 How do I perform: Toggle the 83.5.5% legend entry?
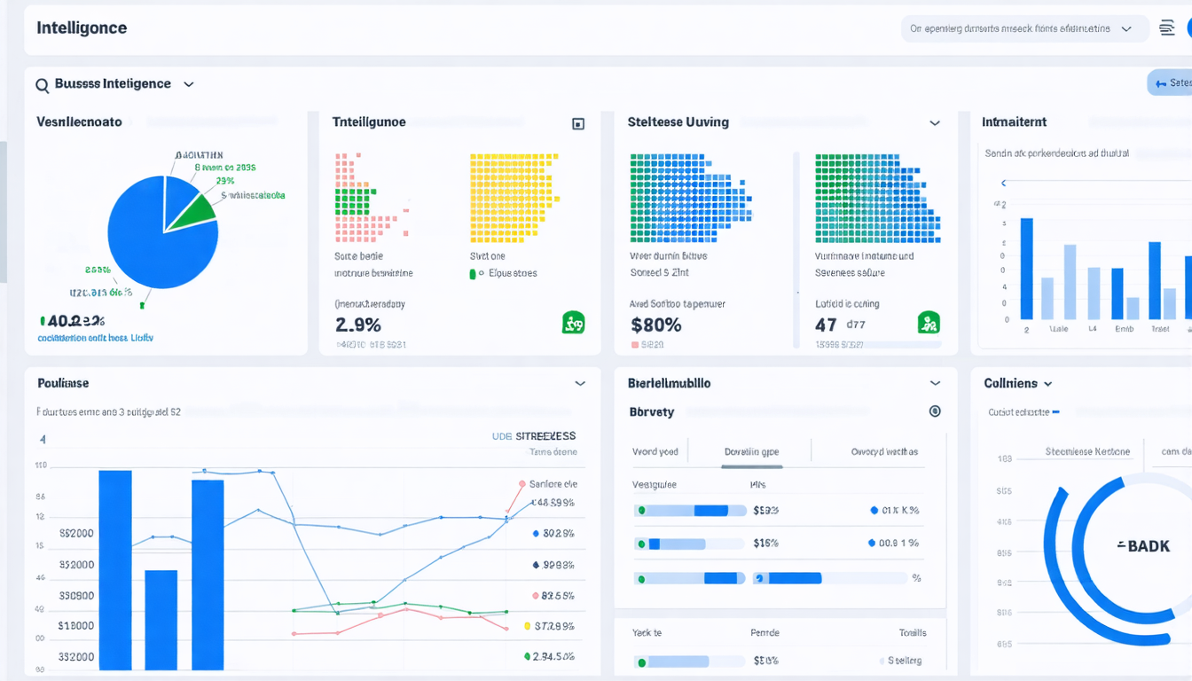(x=553, y=596)
